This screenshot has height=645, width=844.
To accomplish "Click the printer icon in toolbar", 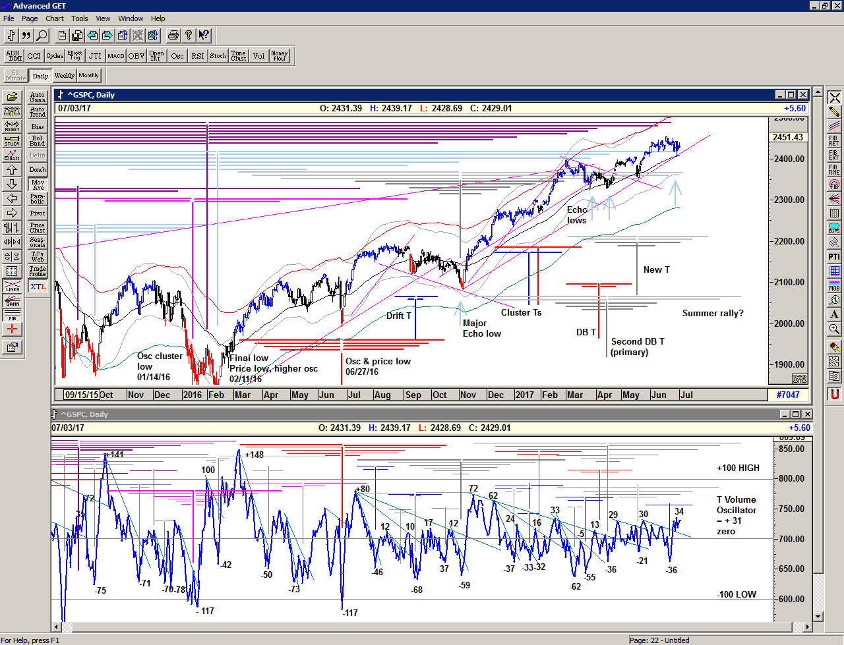I will click(x=173, y=36).
